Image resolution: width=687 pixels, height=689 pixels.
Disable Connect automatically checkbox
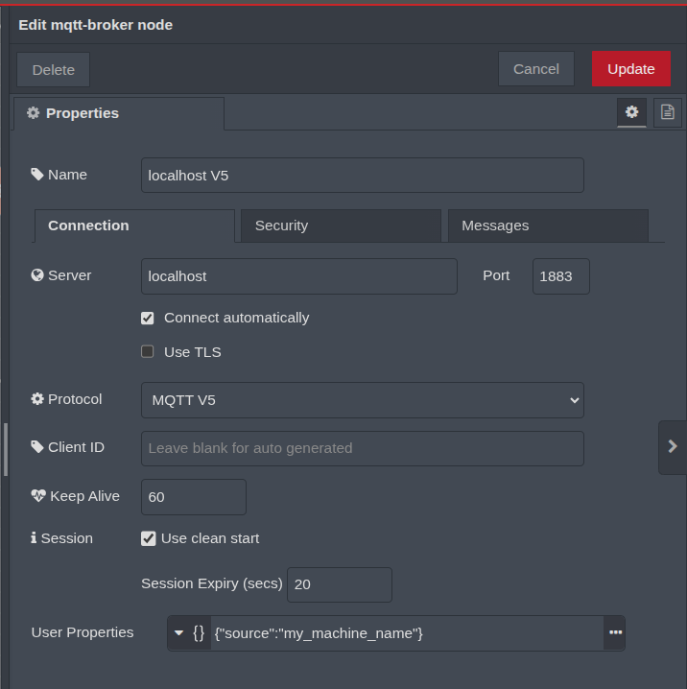click(x=148, y=318)
